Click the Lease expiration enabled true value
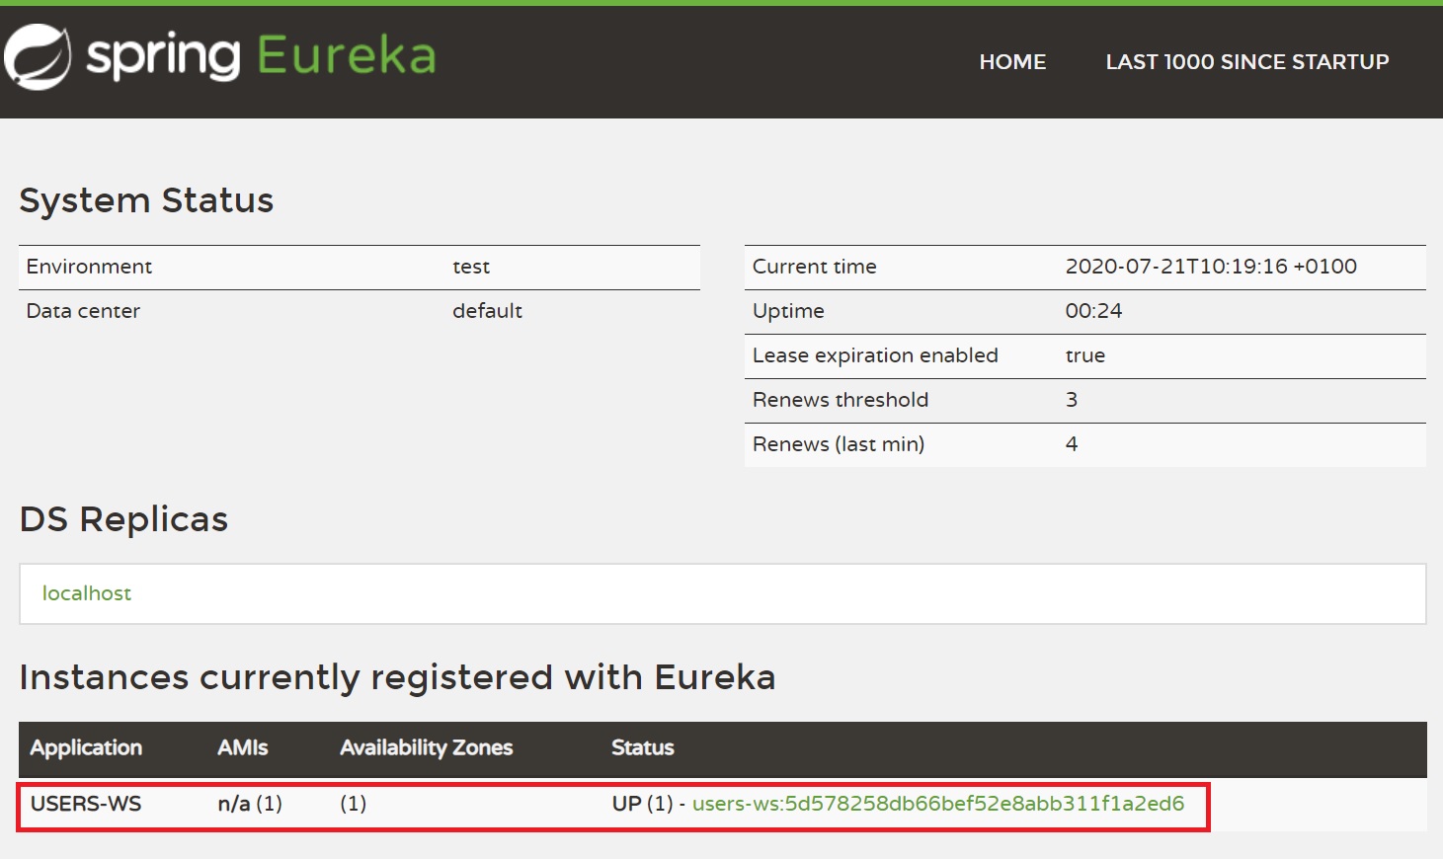Viewport: 1443px width, 859px height. pyautogui.click(x=1084, y=355)
